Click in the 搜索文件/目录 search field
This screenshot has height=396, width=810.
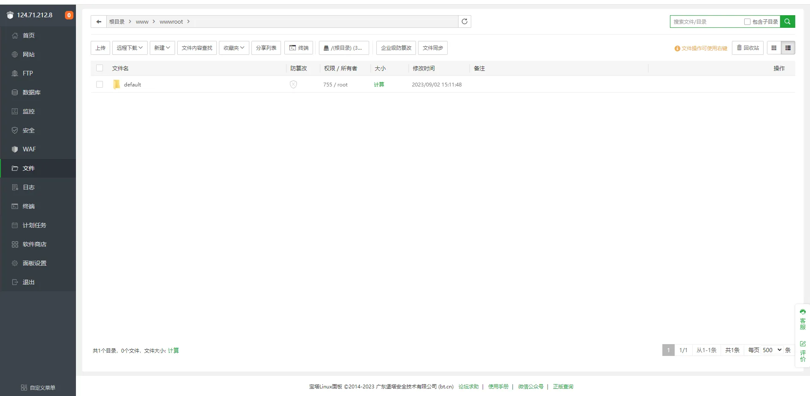point(707,22)
